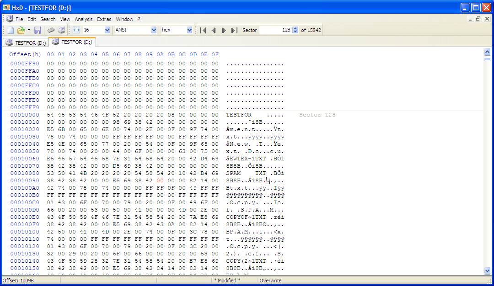
Task: Click the SPAM TXT decoded text row
Action: (x=255, y=173)
